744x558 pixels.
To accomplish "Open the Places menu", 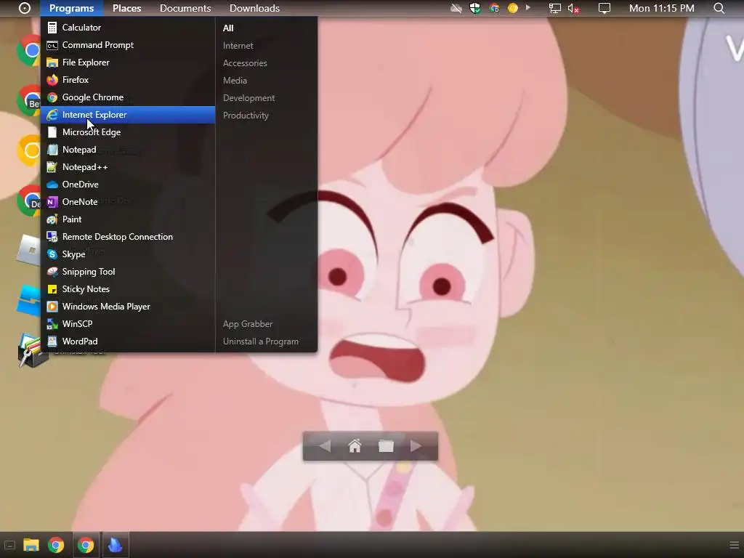I will (126, 8).
